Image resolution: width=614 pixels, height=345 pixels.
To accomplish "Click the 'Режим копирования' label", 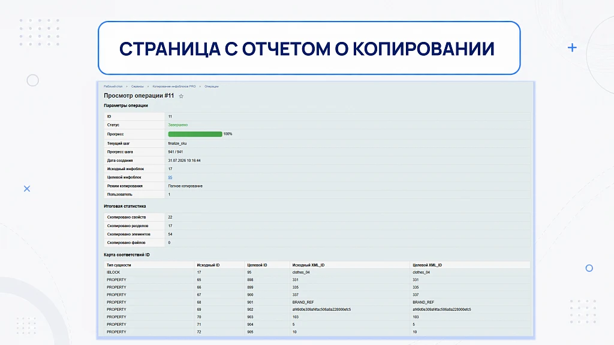I will click(125, 186).
